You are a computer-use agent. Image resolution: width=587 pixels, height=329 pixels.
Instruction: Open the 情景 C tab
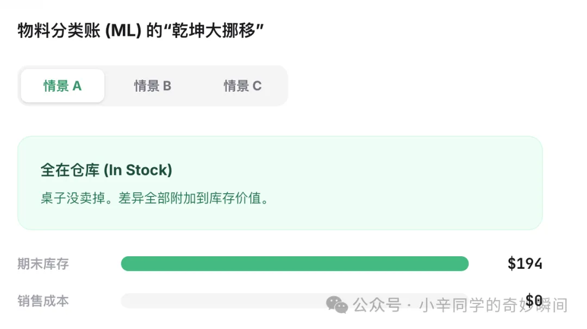point(242,86)
